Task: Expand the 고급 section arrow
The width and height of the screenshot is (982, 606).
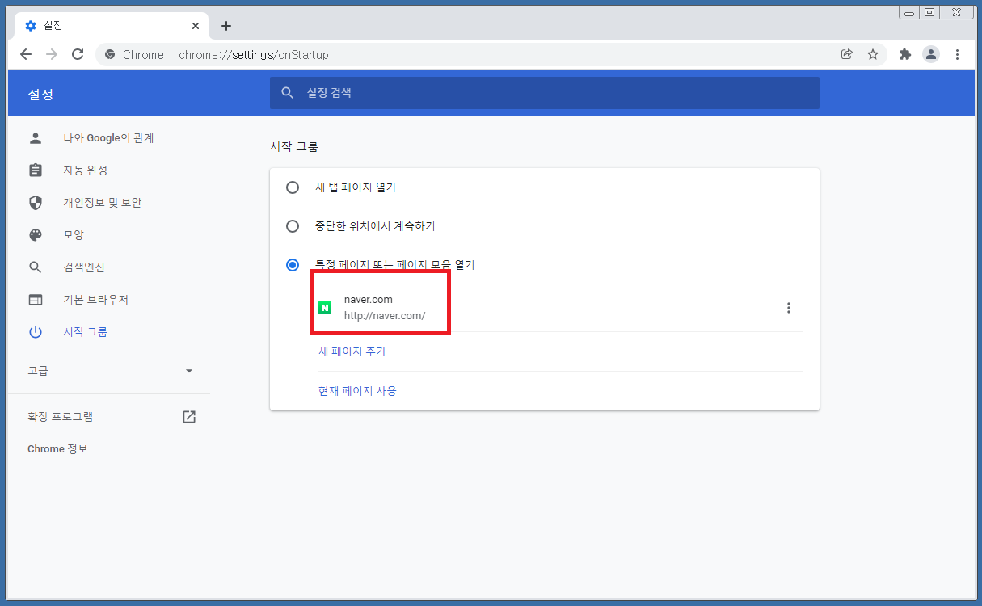Action: click(x=189, y=371)
